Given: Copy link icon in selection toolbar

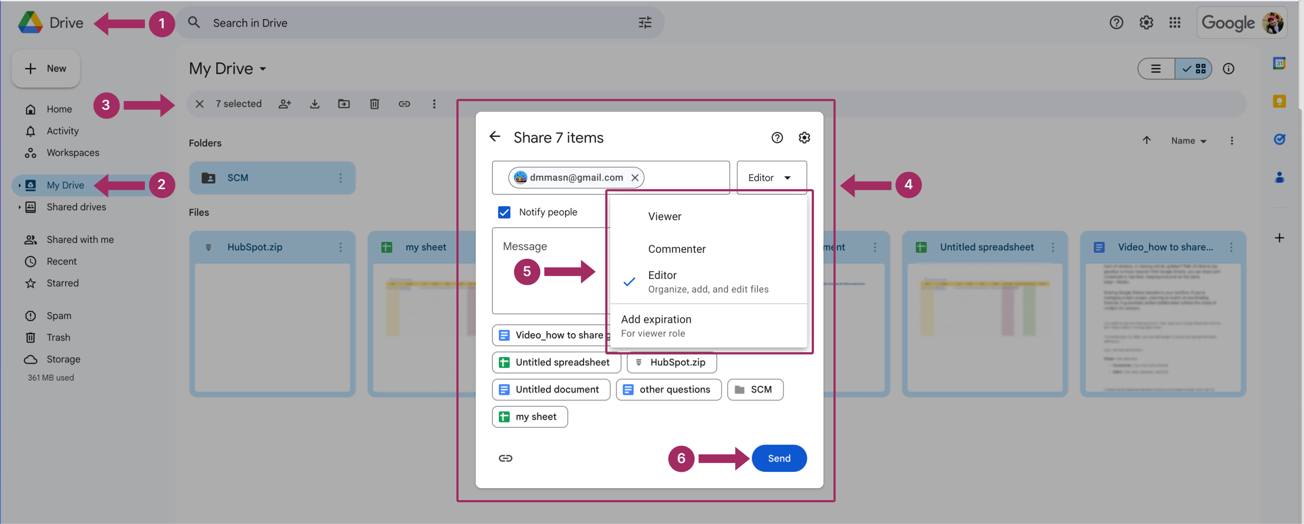Looking at the screenshot, I should [x=404, y=104].
